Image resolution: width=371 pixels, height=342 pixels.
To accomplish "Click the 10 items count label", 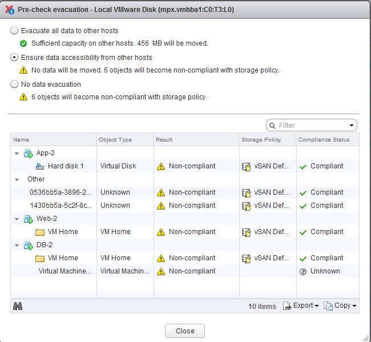I will point(262,307).
